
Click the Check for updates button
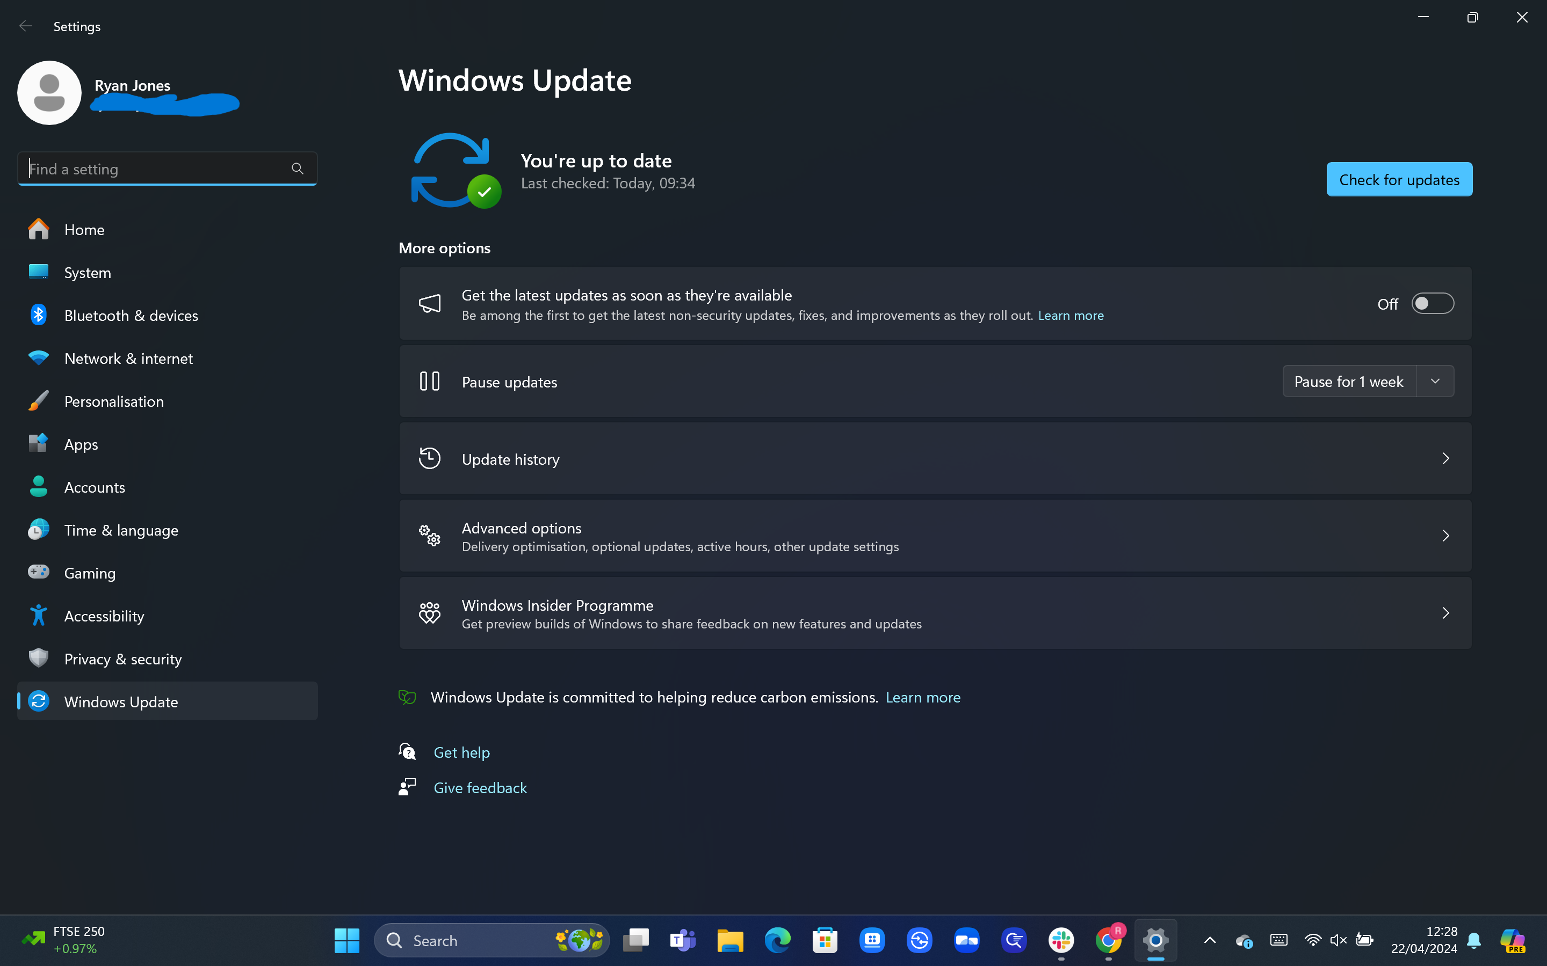tap(1399, 180)
